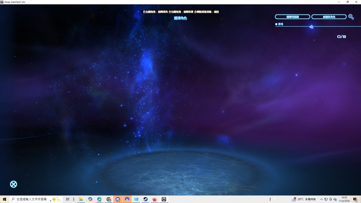
Task: Open the monitor-style app icon left of Steam
Action: click(x=136, y=199)
